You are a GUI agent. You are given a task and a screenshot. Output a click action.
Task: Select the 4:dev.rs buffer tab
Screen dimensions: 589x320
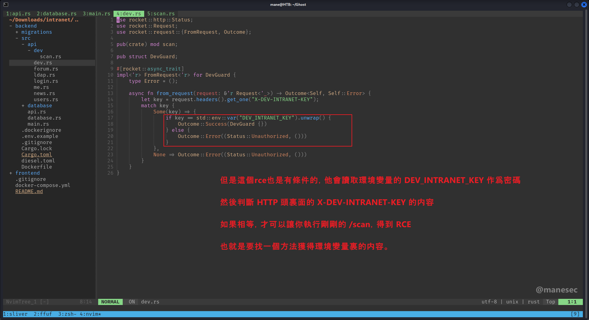pyautogui.click(x=129, y=14)
